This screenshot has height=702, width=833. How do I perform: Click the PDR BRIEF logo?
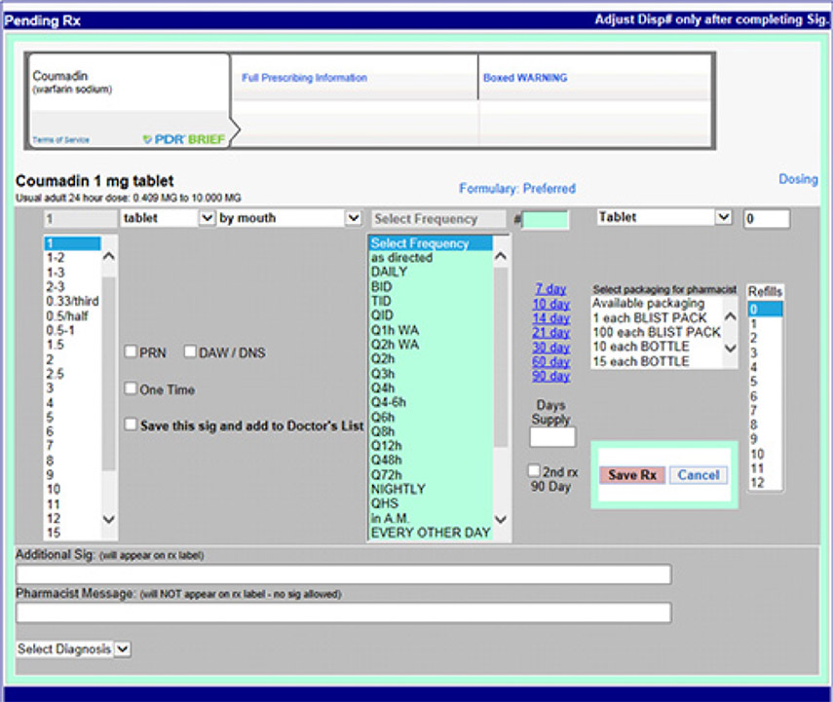[184, 139]
